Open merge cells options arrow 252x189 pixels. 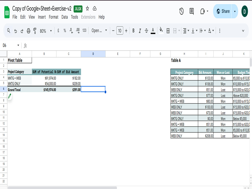pos(179,30)
